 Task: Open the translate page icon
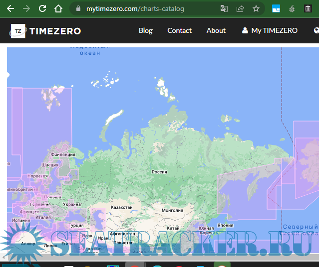[x=224, y=8]
